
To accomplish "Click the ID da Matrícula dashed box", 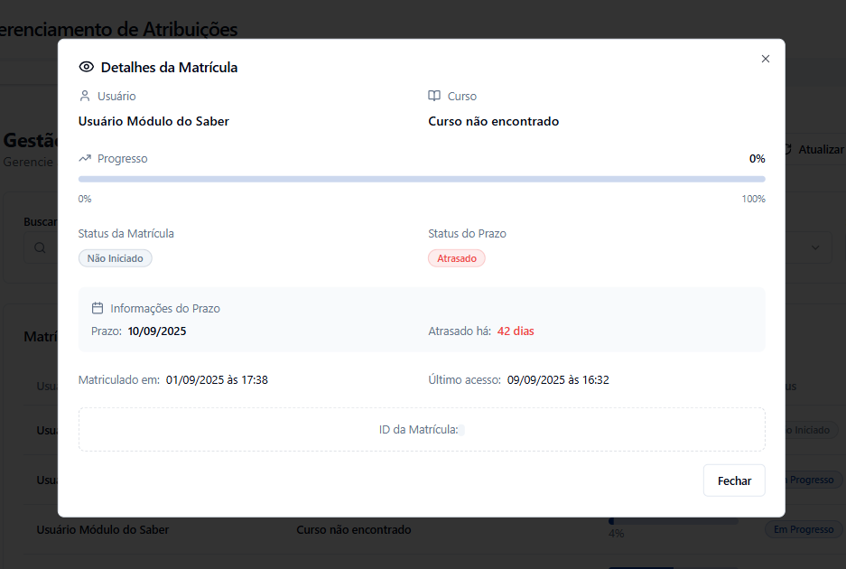I will (422, 430).
